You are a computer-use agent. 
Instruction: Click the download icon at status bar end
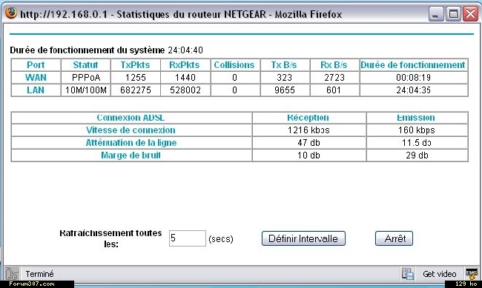(472, 274)
